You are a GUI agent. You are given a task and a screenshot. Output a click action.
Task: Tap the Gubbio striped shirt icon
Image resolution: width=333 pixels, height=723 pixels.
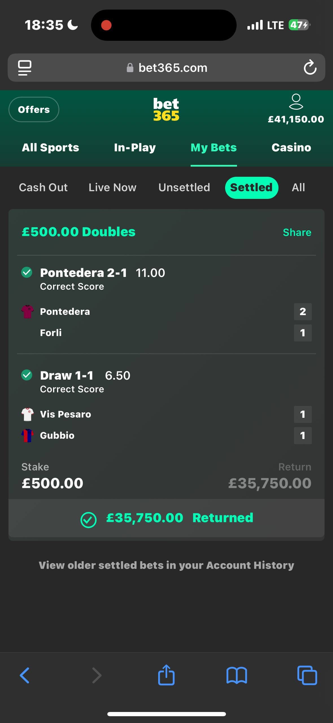pos(27,436)
